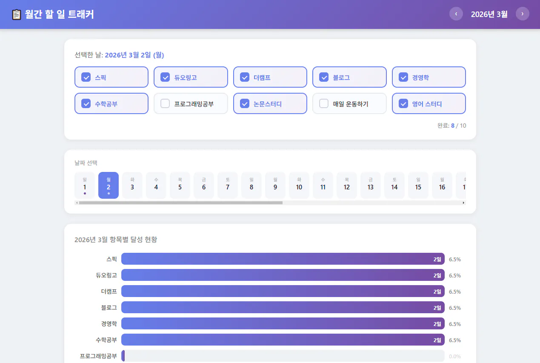Select day 1 in the date picker
Image resolution: width=540 pixels, height=363 pixels.
coord(85,186)
